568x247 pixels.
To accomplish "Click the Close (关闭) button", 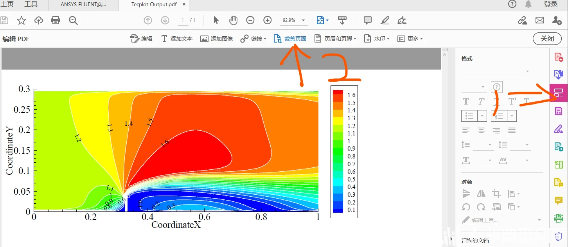I will 547,39.
